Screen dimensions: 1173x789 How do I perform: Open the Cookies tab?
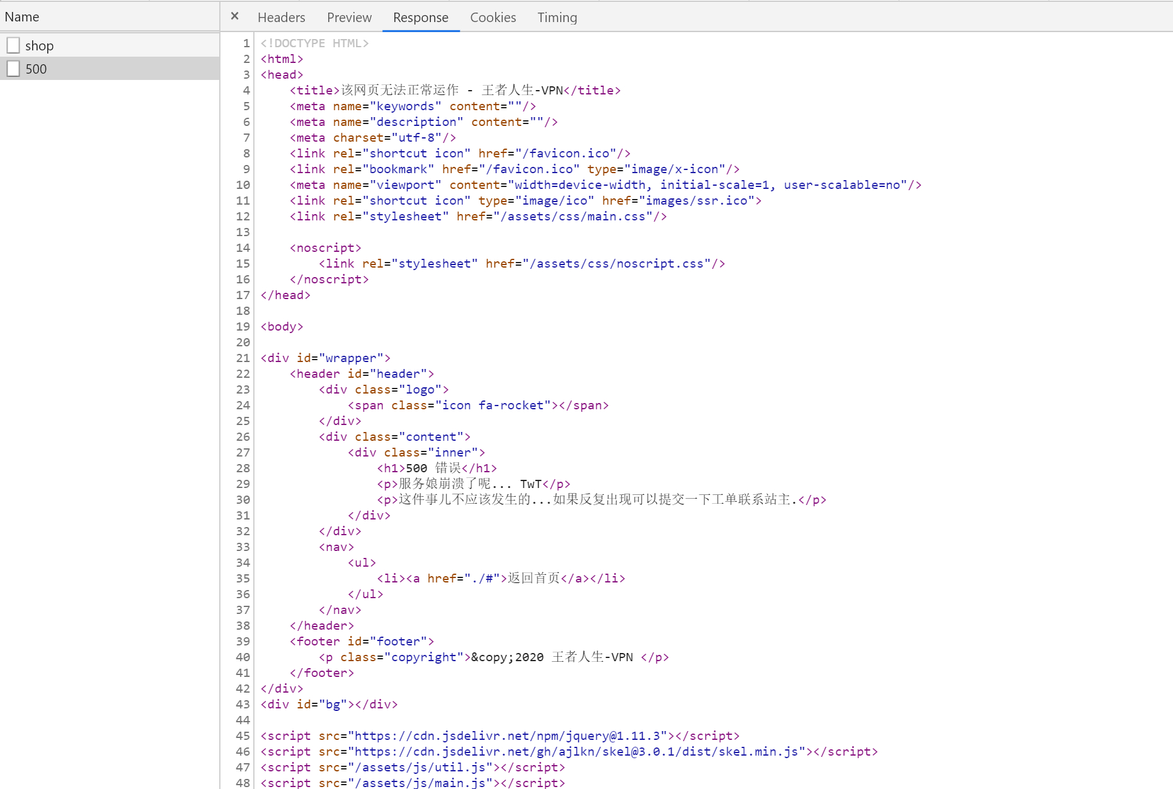coord(493,17)
